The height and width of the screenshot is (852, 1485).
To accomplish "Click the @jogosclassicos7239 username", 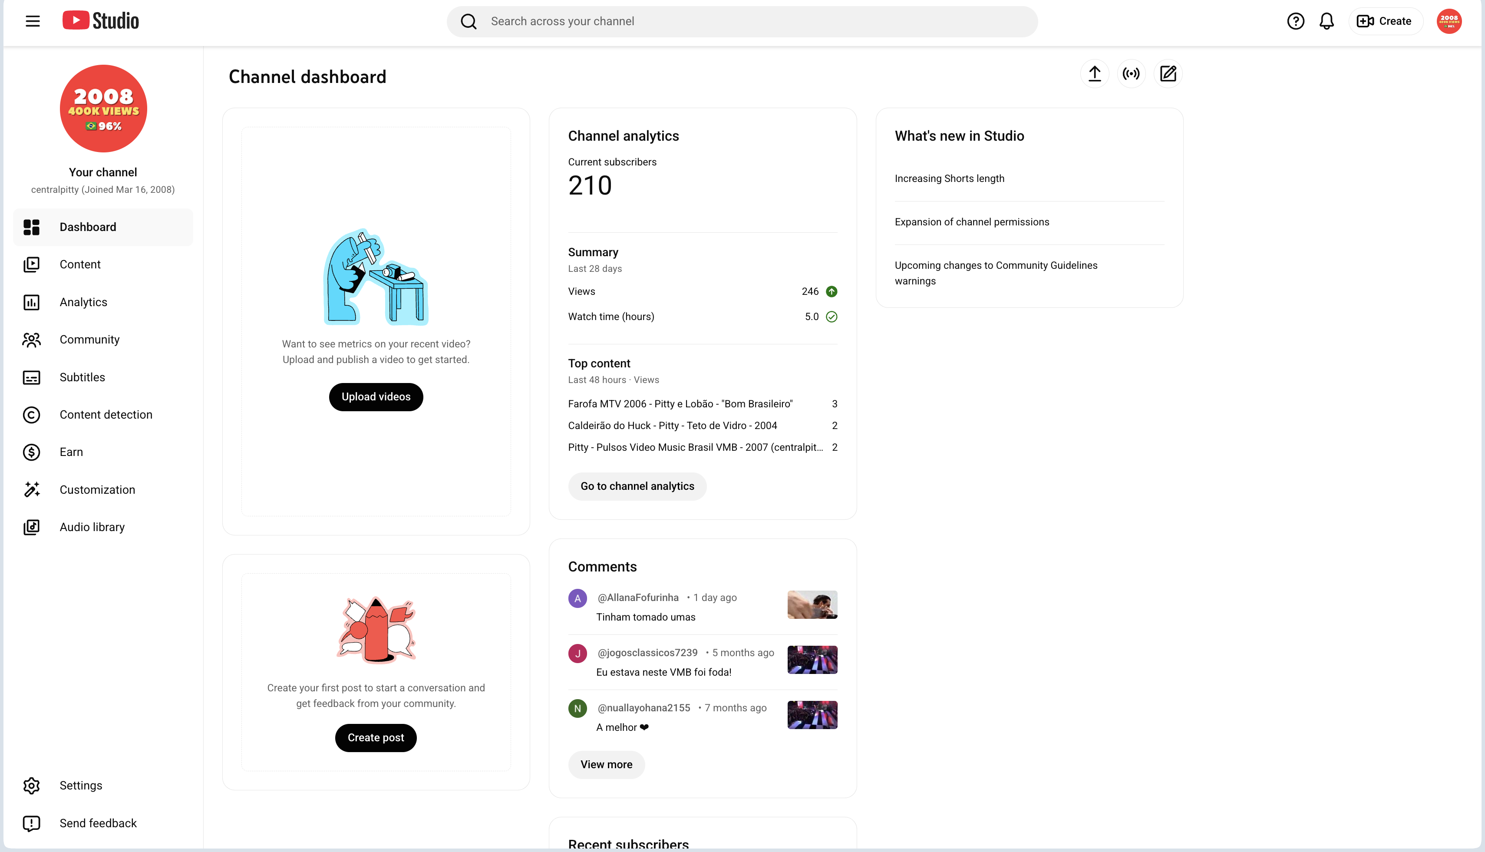I will [647, 652].
